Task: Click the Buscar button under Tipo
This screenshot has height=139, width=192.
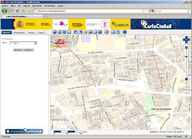Action: coord(18,50)
